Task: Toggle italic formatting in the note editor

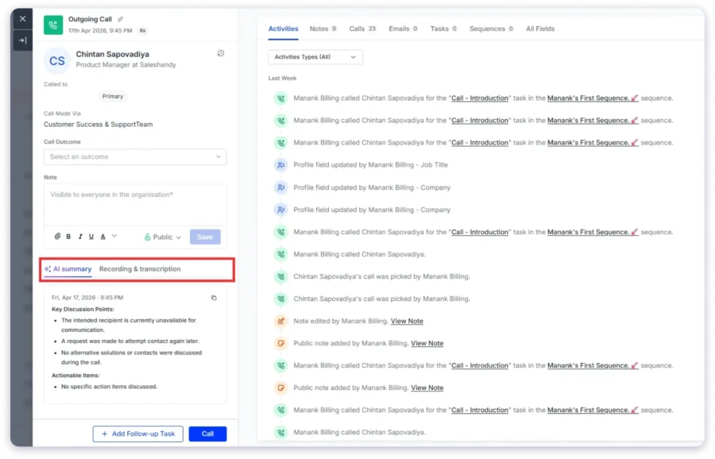Action: point(80,237)
